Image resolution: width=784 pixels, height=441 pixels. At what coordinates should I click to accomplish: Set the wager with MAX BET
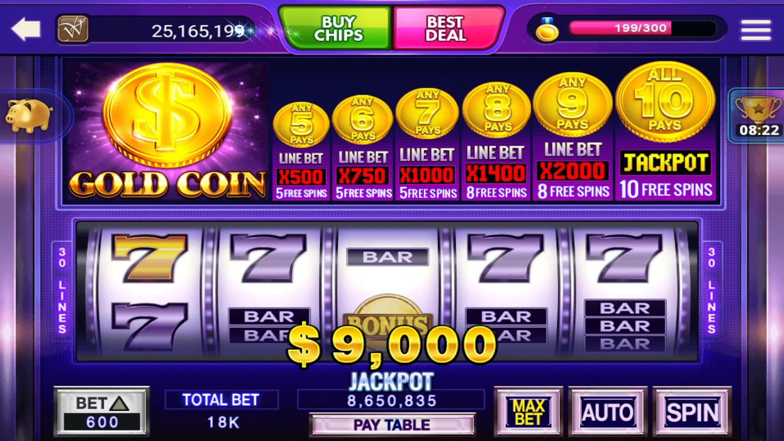528,412
